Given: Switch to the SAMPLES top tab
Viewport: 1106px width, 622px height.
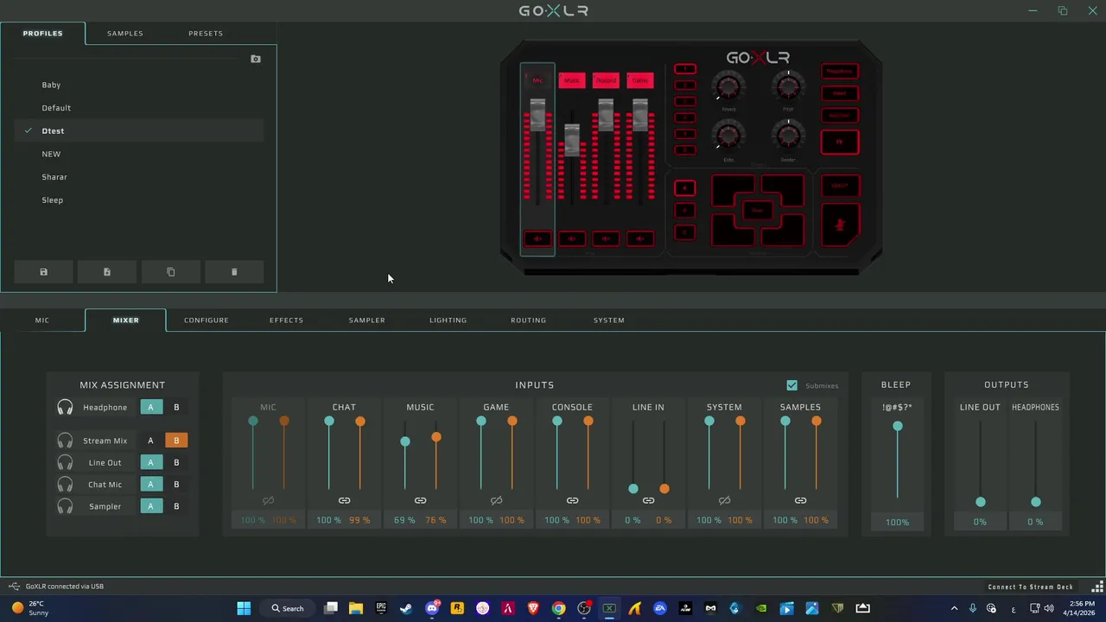Looking at the screenshot, I should [125, 33].
